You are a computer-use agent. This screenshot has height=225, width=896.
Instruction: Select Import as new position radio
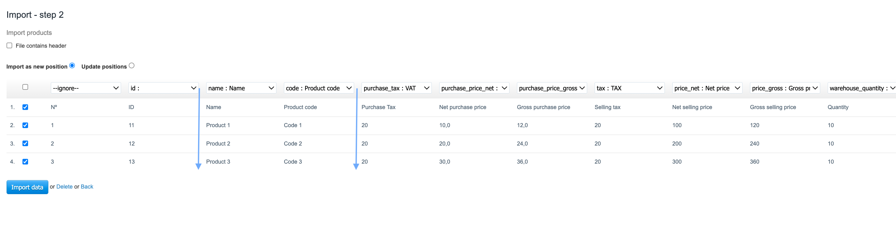tap(72, 66)
